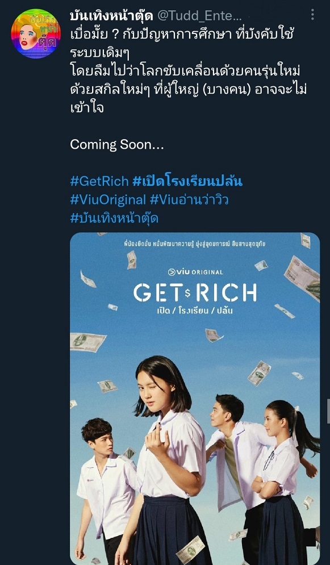Grab the scrollbar handle on right edge
The image size is (330, 565).
pos(328,411)
